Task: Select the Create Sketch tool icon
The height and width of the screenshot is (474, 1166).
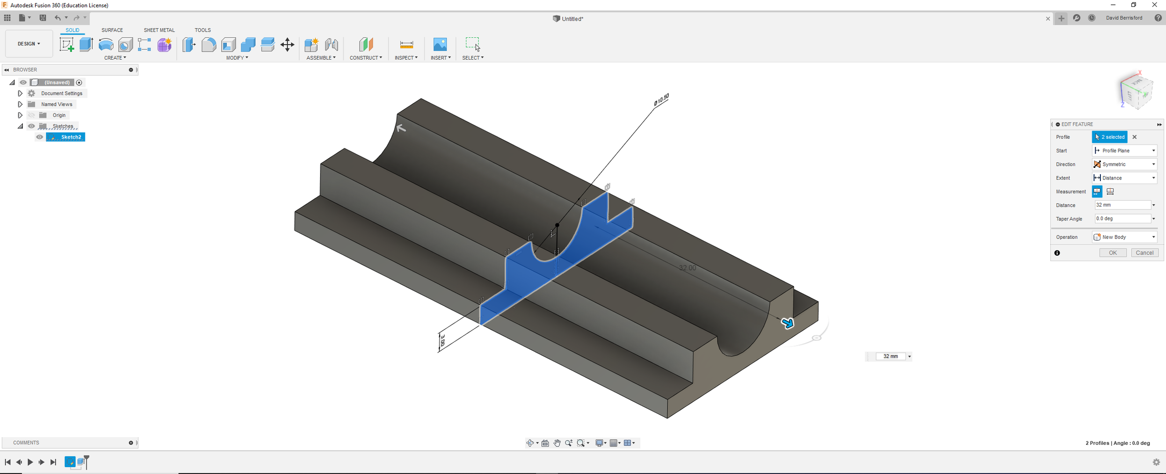Action: tap(67, 45)
